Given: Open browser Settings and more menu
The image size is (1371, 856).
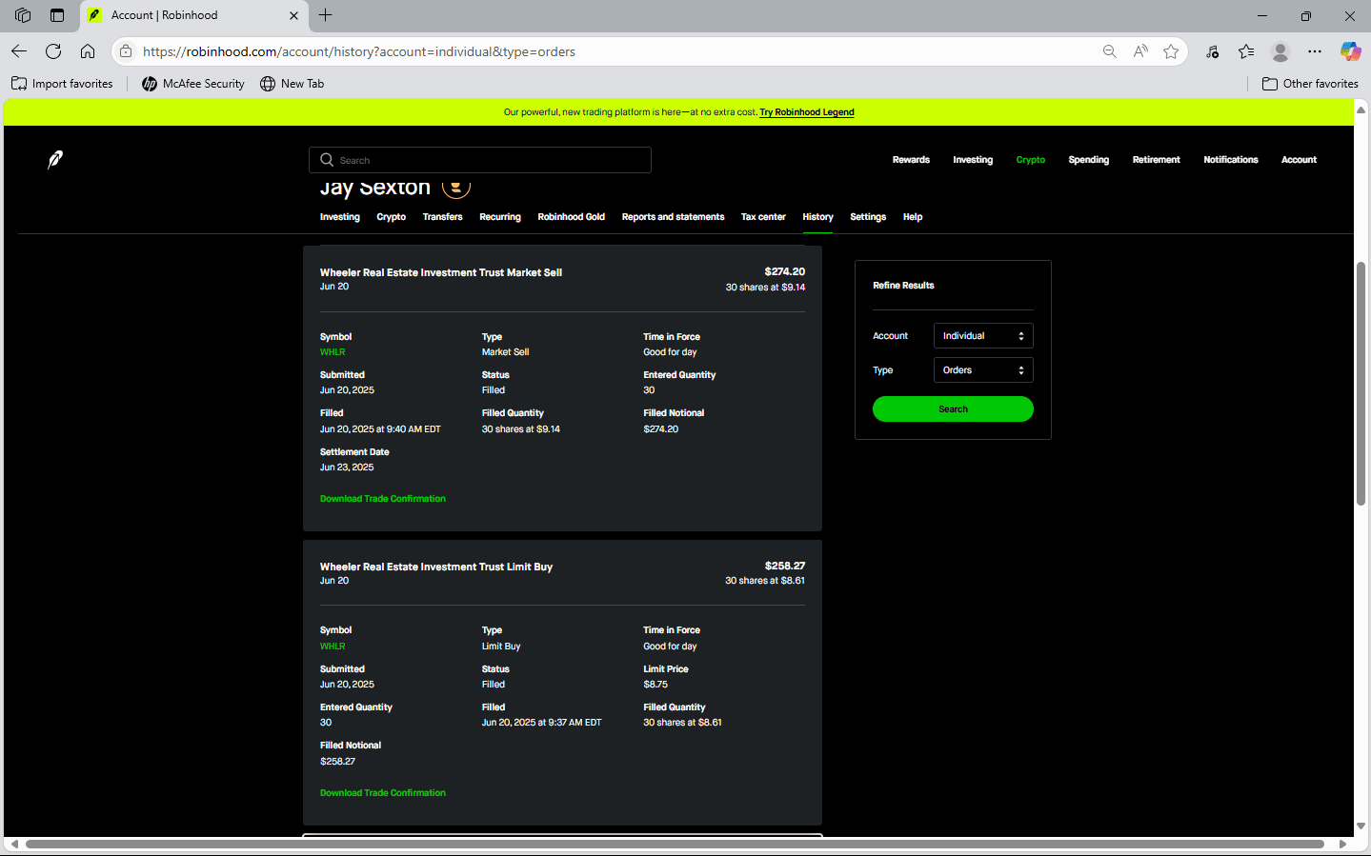Looking at the screenshot, I should tap(1315, 51).
